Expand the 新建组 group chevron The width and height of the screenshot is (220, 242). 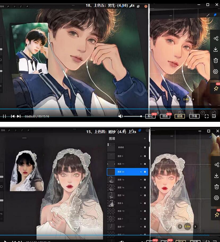[141, 147]
